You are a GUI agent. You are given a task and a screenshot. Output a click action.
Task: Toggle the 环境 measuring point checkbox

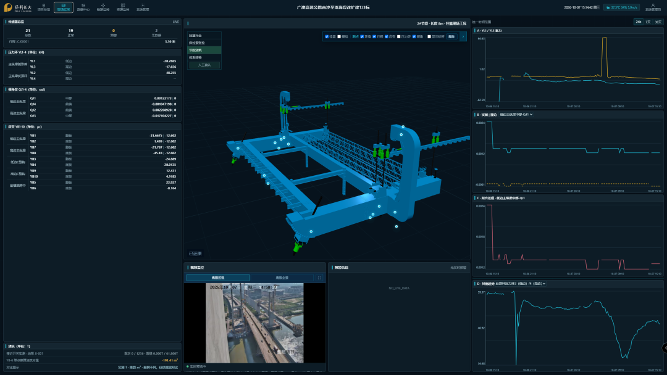(x=362, y=36)
